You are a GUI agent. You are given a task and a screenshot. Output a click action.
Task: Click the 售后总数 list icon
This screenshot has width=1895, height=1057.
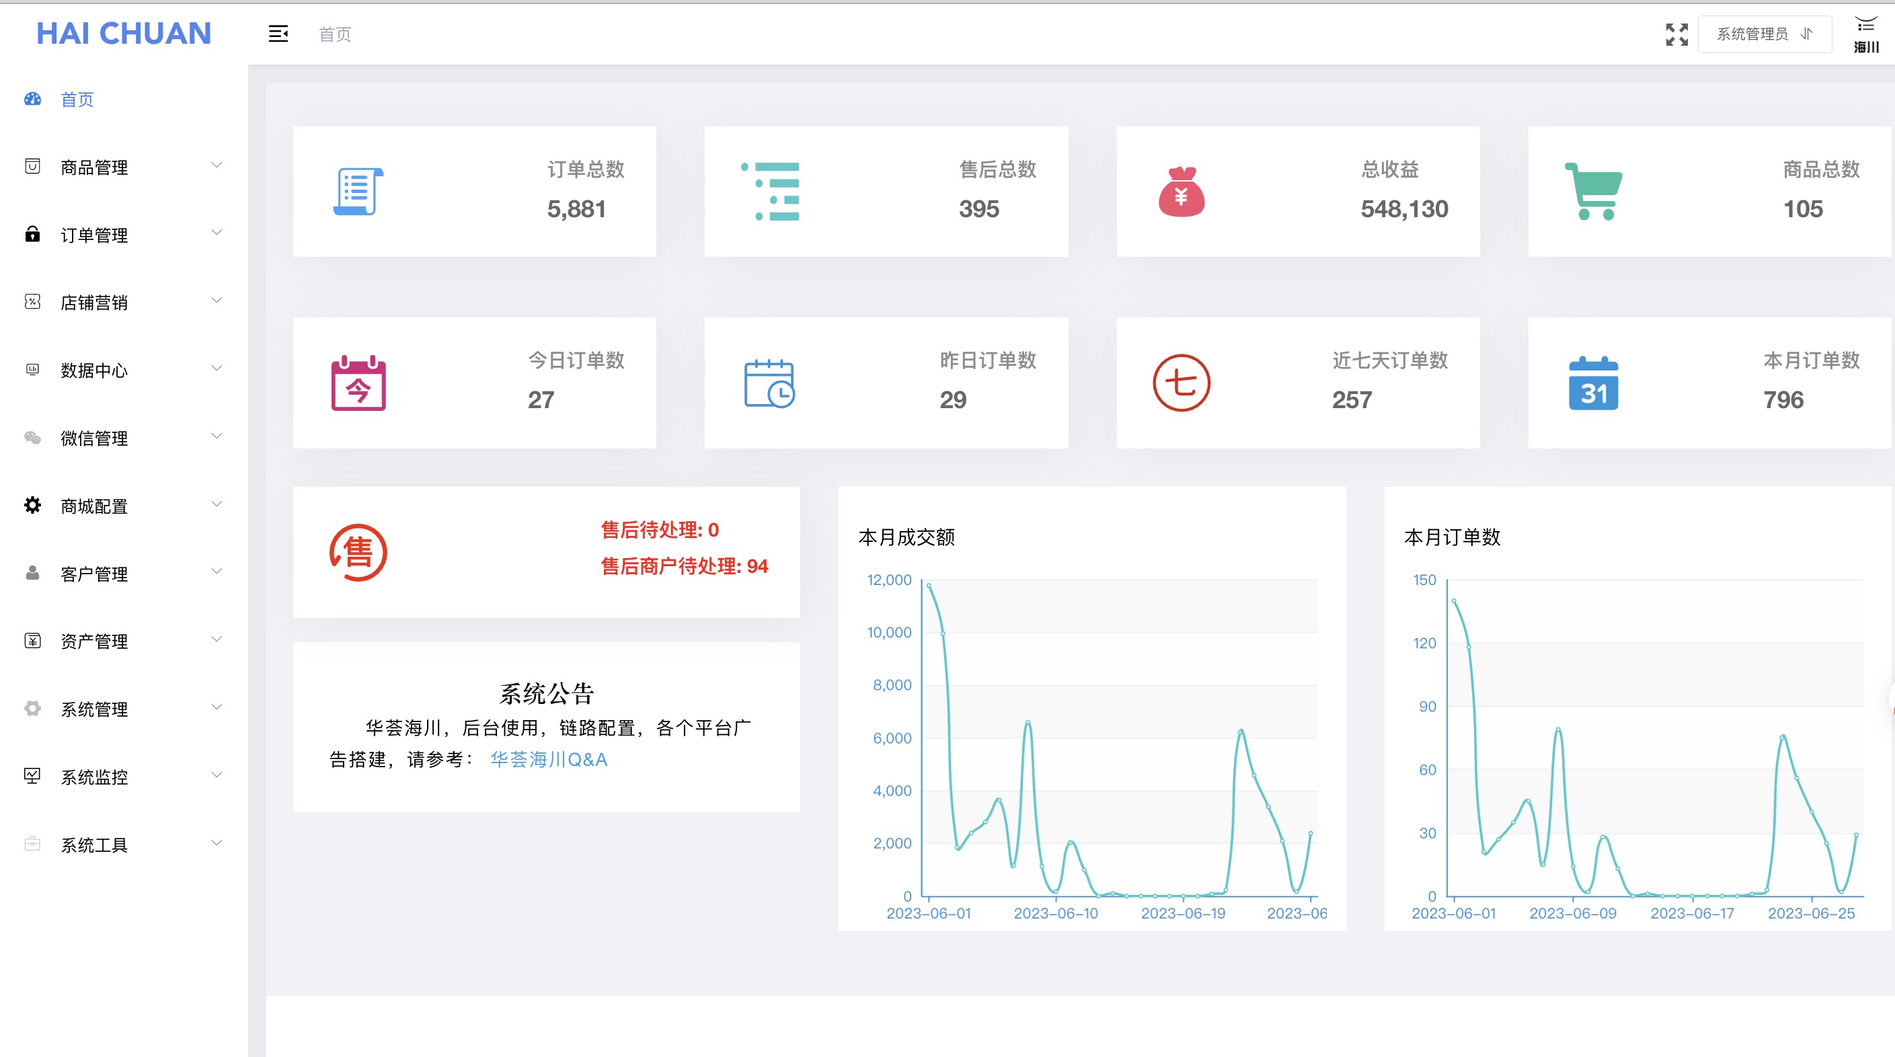770,191
